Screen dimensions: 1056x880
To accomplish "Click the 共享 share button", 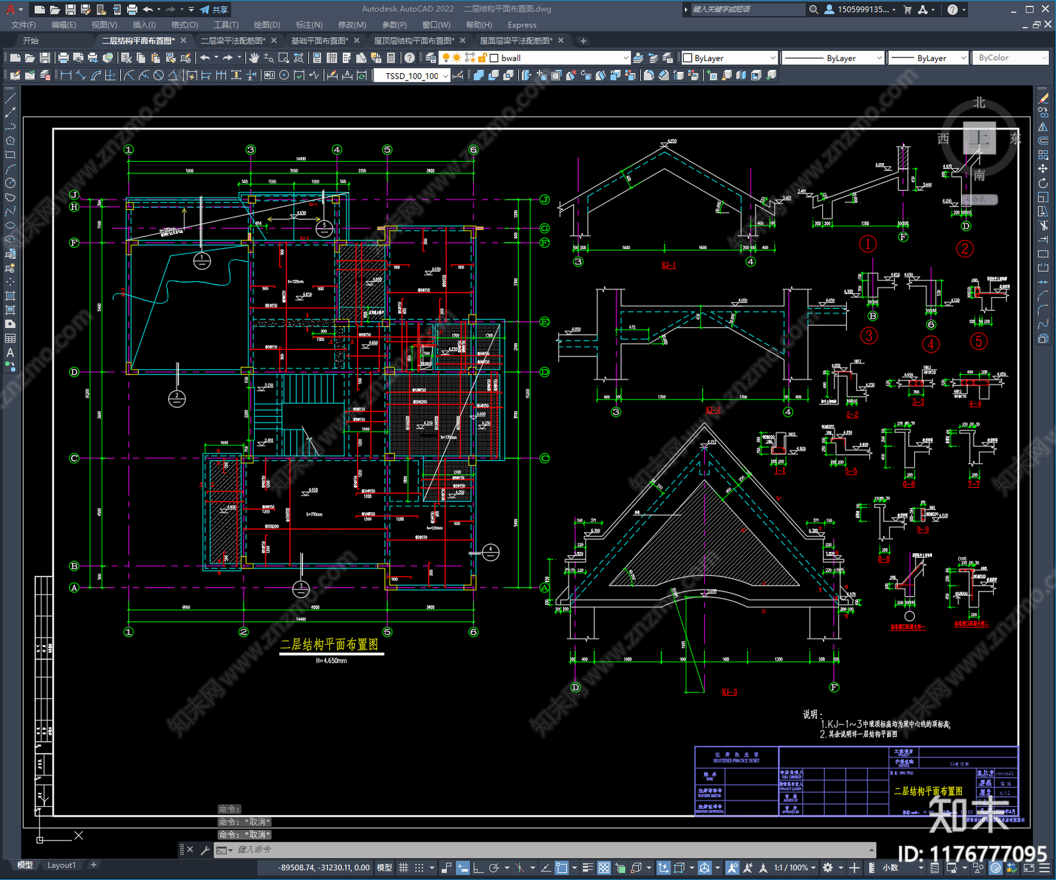I will point(214,9).
